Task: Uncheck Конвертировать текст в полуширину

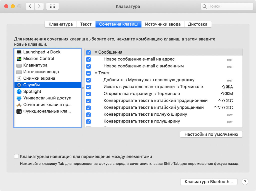Action: tap(88, 121)
